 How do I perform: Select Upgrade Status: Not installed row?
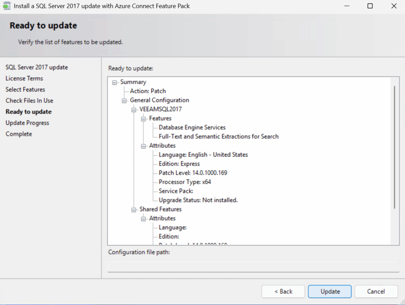pyautogui.click(x=198, y=200)
